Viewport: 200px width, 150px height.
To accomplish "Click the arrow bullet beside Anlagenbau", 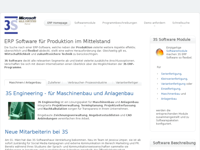I will point(158,99).
